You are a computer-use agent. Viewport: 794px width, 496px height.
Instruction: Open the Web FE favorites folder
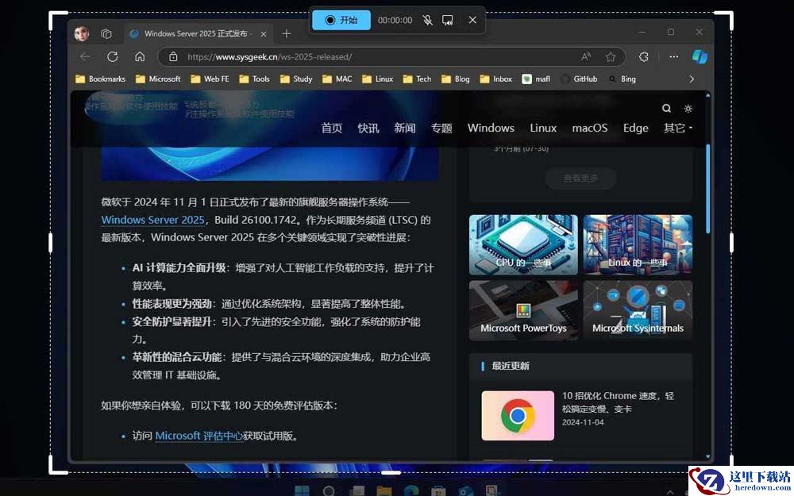(x=210, y=79)
